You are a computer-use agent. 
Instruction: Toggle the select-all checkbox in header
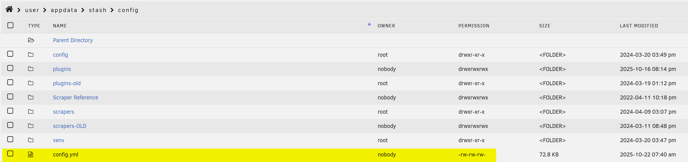[10, 25]
